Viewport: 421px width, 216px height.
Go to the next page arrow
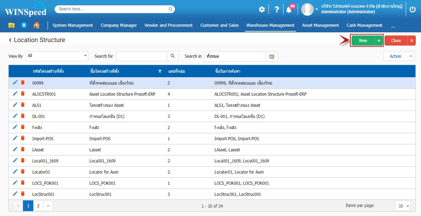click(48, 206)
